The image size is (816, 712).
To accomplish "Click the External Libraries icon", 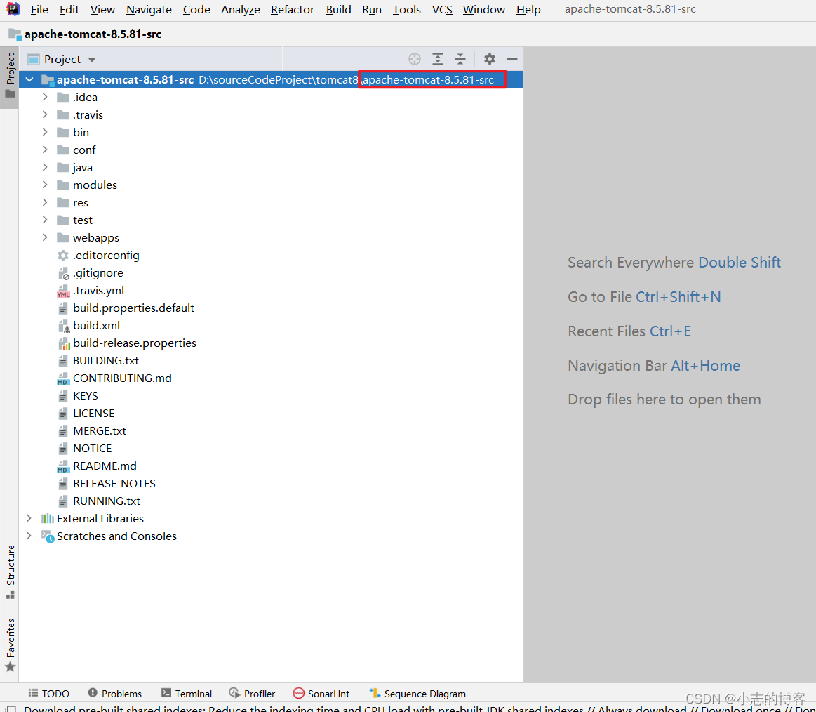I will click(x=47, y=518).
